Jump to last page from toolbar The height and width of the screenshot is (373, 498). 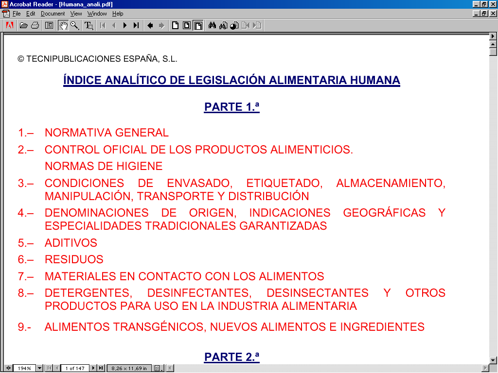pos(136,25)
